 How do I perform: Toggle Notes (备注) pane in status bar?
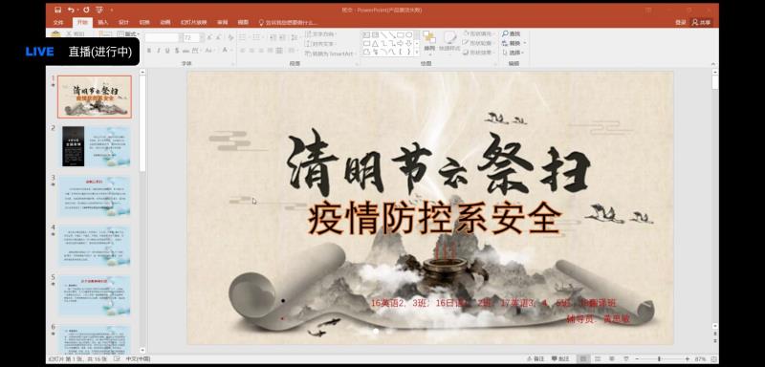[535, 358]
